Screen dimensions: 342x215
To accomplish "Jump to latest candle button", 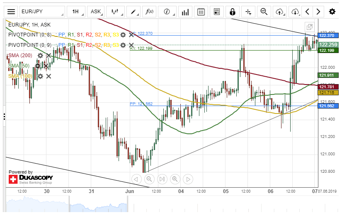I will pos(162,179).
